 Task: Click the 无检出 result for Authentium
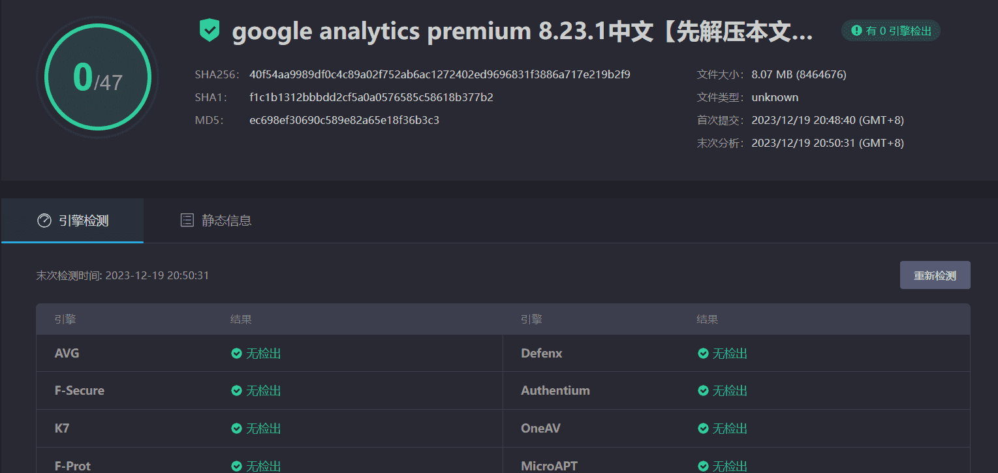[730, 391]
